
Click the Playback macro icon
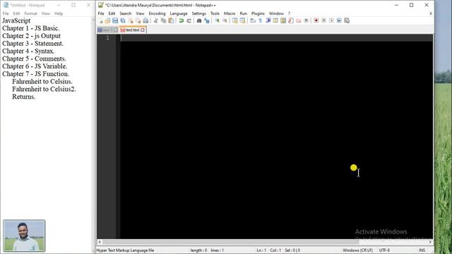coord(331,20)
